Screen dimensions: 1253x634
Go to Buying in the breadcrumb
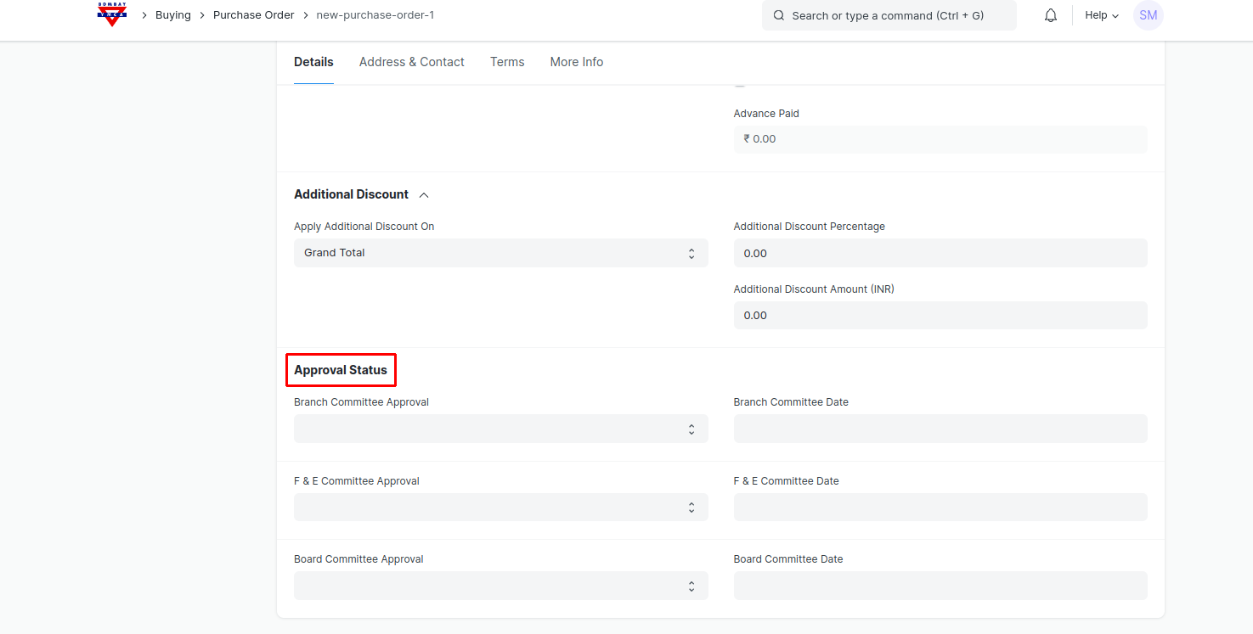(x=172, y=15)
